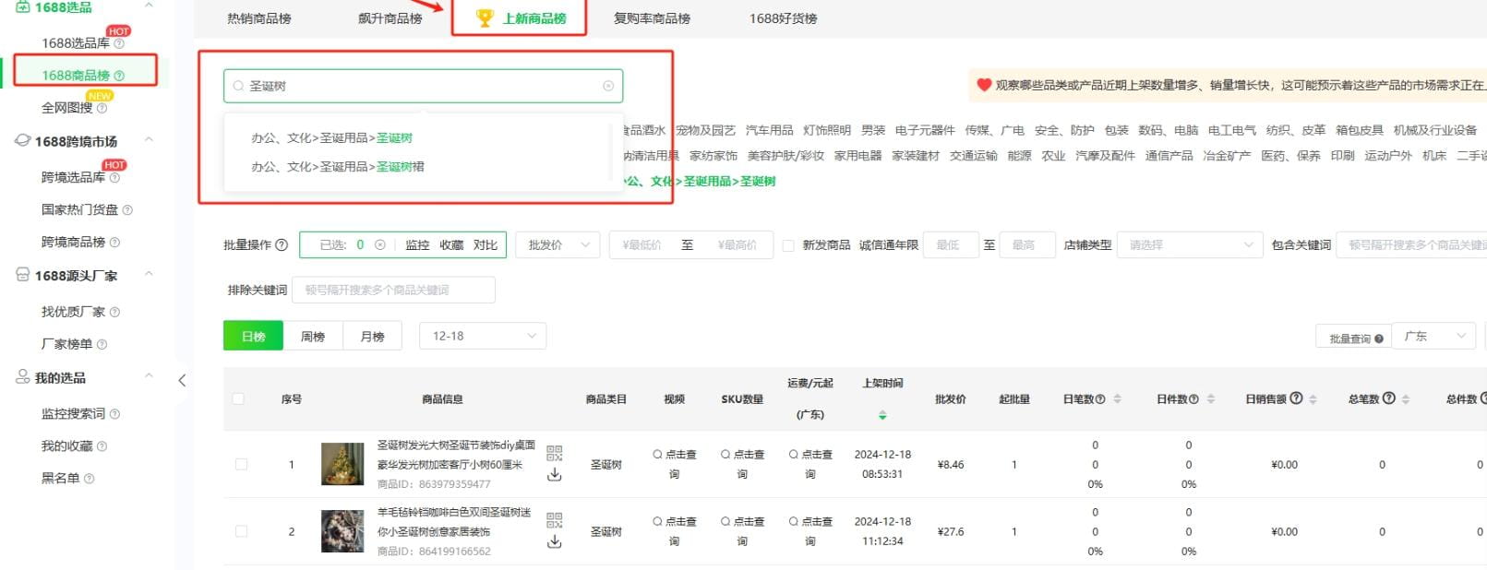Select checkbox for row 1 product
1487x570 pixels.
[x=241, y=465]
